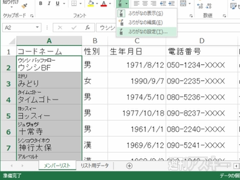Click the 女 gender cell
Image resolution: width=240 pixels, height=180 pixels.
(95, 80)
